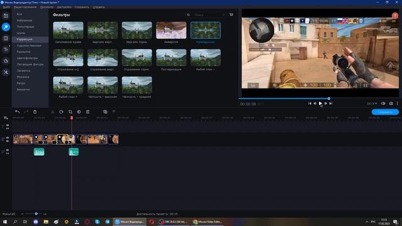Image resolution: width=402 pixels, height=226 pixels.
Task: Open the Сохранить menu in menu bar
Action: click(x=82, y=7)
